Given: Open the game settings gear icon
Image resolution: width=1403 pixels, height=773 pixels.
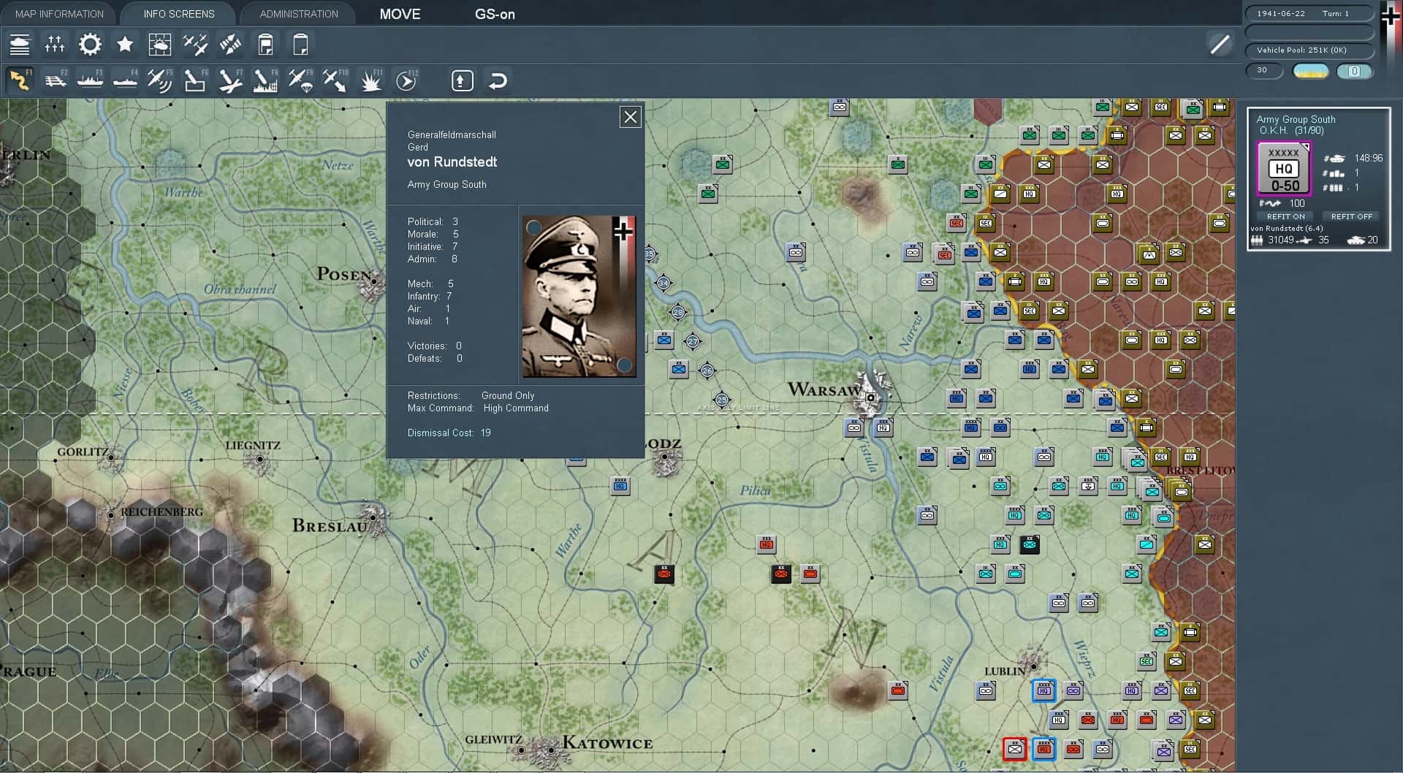Looking at the screenshot, I should [90, 45].
